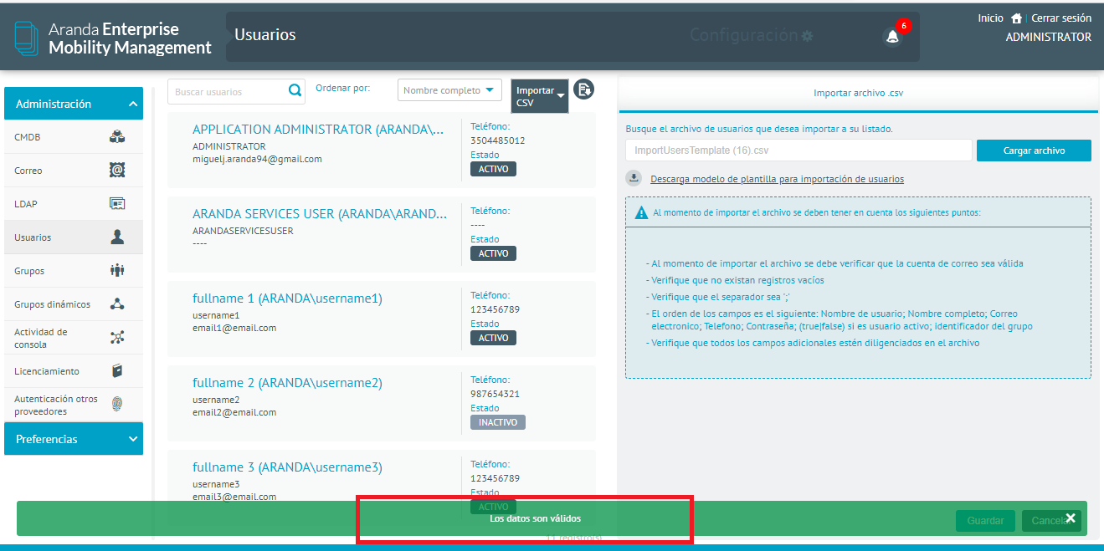Click the search magnifier icon
Screen dimensions: 1104x551
click(295, 90)
